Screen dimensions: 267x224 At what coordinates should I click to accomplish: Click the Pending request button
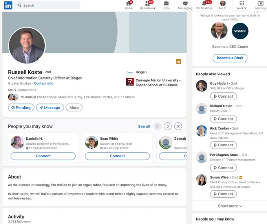coord(21,107)
